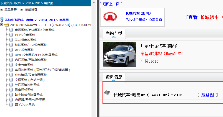
Task: Select the 资料信息 tab
Action: click(114, 77)
